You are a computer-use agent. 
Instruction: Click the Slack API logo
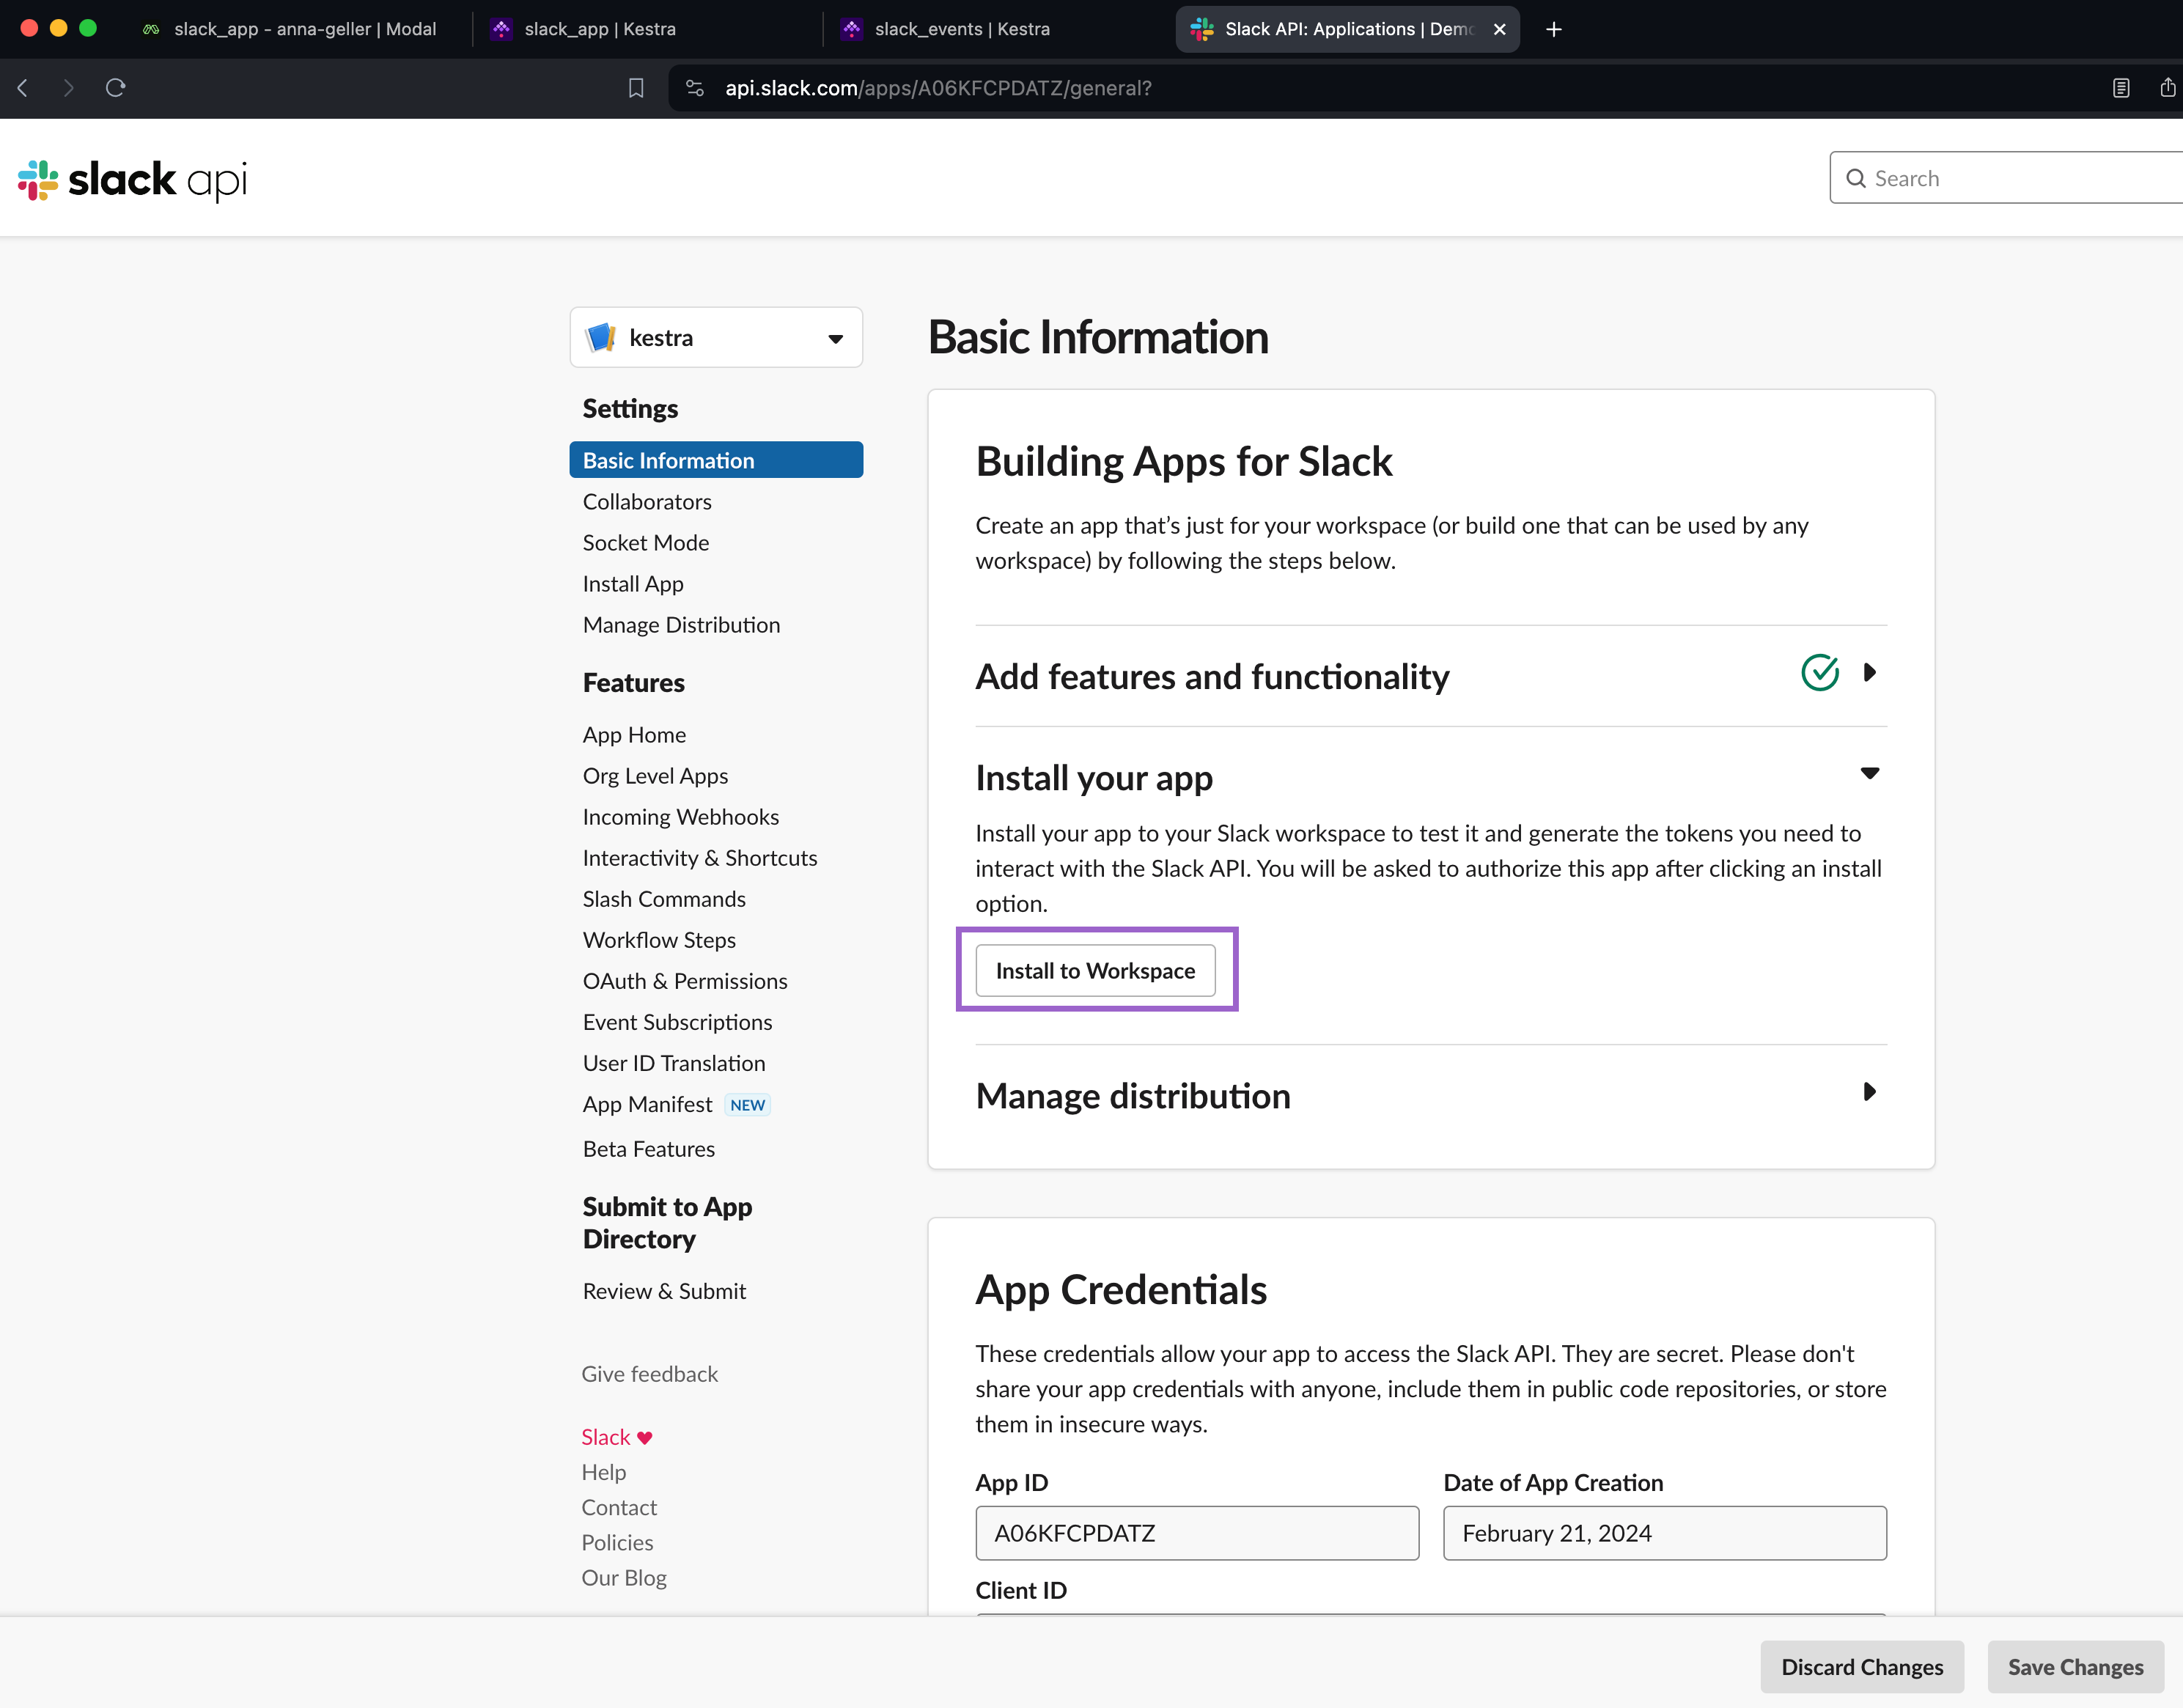click(x=132, y=180)
